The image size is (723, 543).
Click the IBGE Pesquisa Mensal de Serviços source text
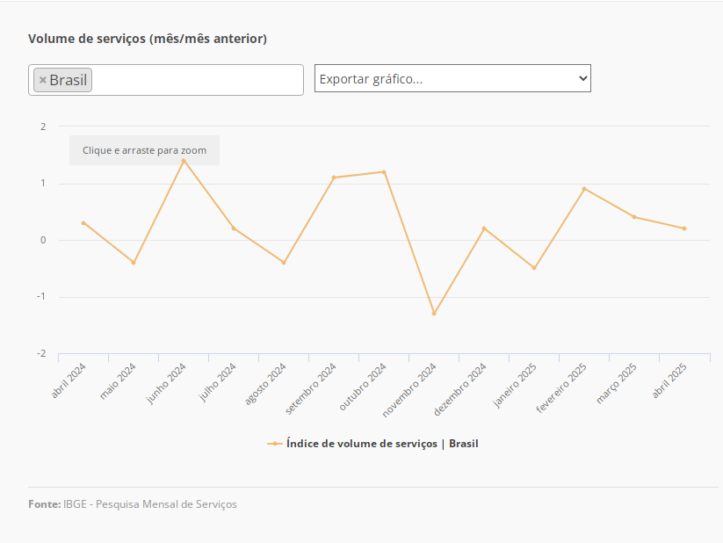click(x=150, y=504)
